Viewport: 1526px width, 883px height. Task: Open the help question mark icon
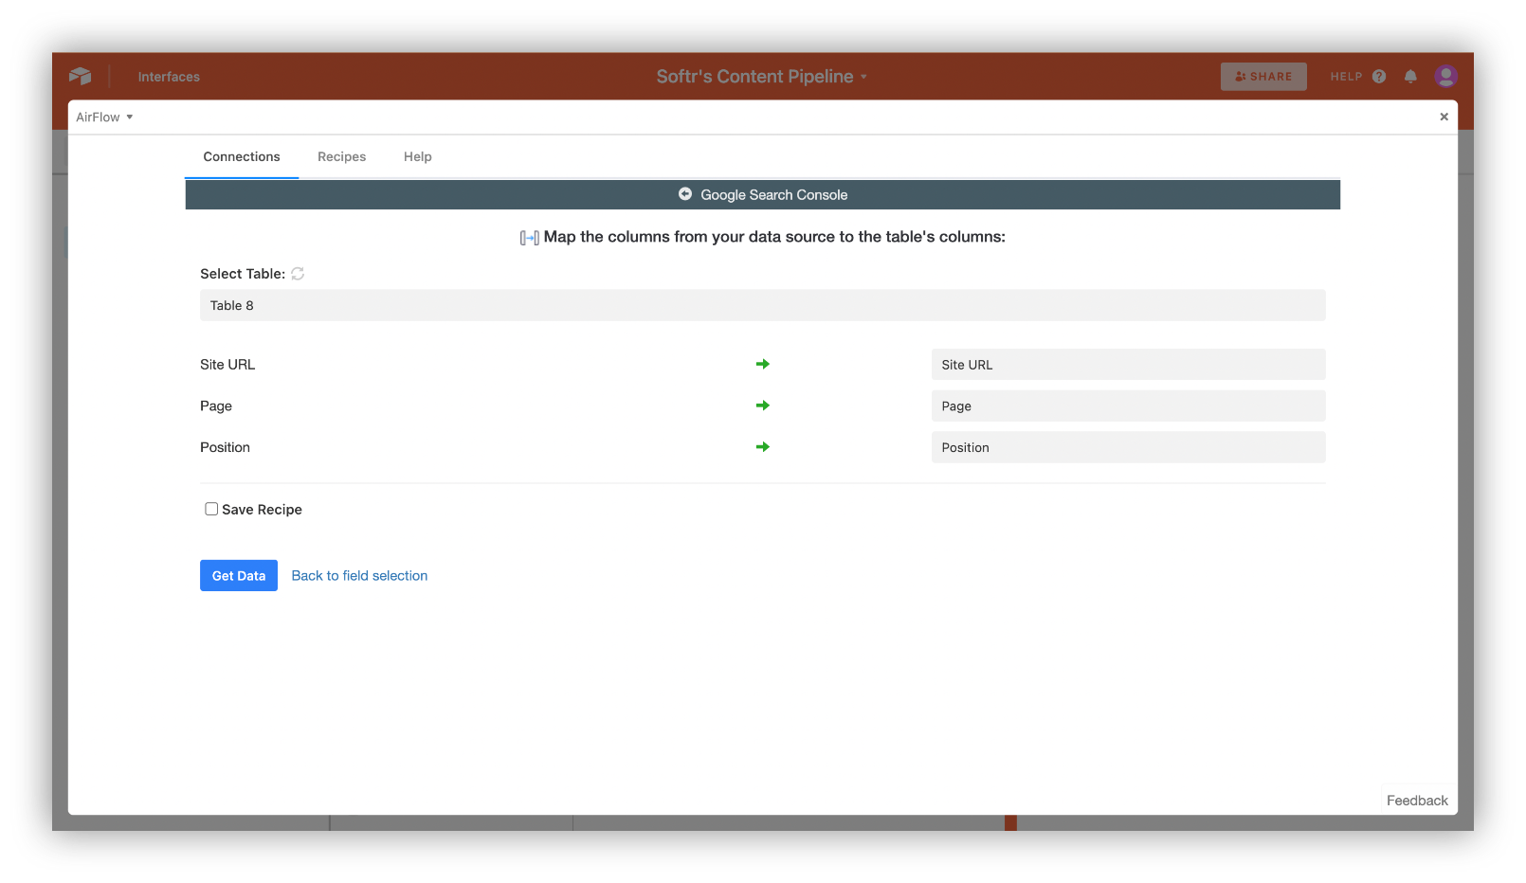(x=1379, y=77)
